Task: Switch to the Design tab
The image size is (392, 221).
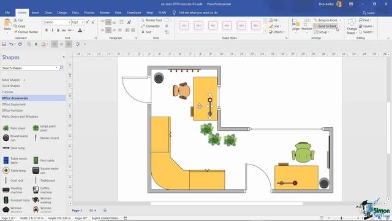Action: [62, 12]
